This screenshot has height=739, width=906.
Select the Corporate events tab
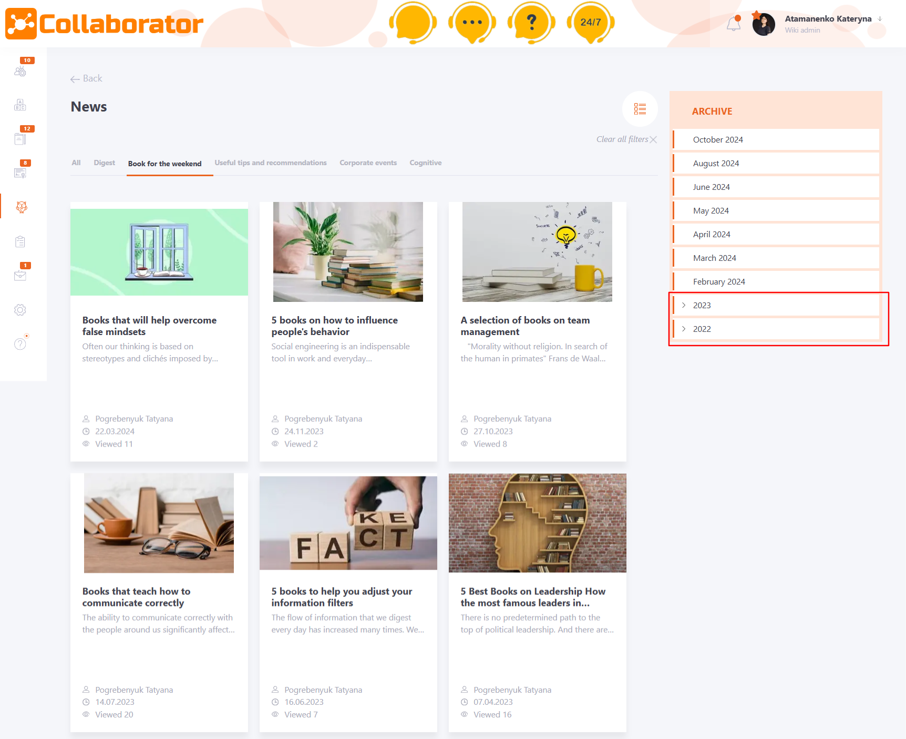point(368,163)
